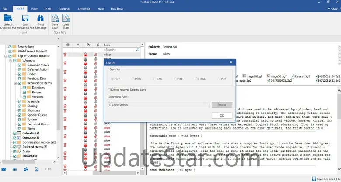Collapse ribbon with Style arrow
The height and width of the screenshot is (182, 341).
click(x=329, y=9)
